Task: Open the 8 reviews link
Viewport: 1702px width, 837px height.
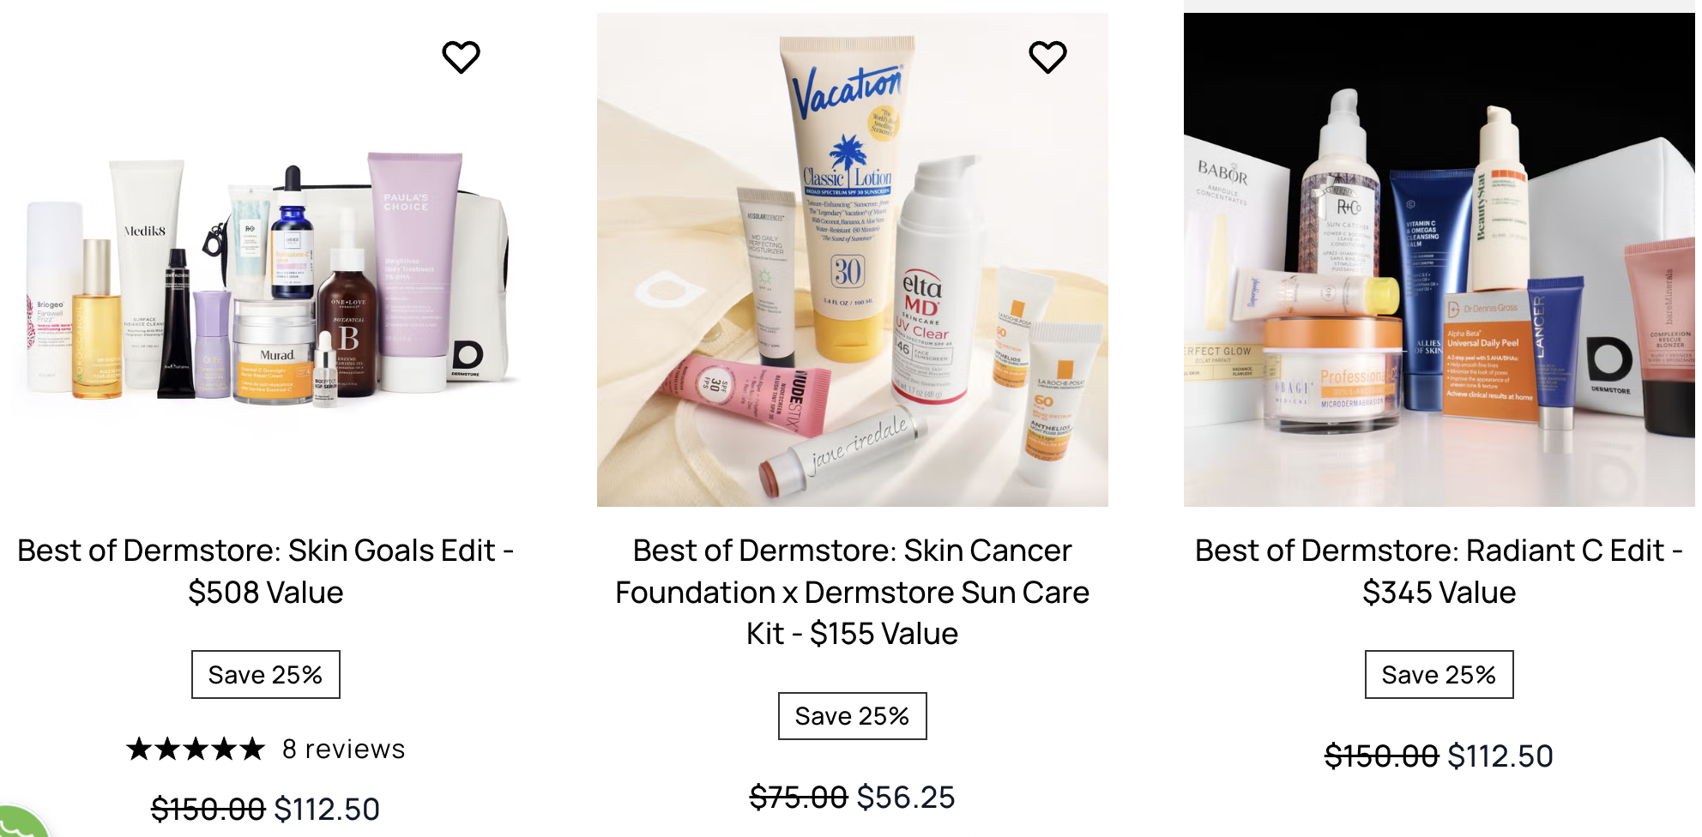Action: (x=344, y=749)
